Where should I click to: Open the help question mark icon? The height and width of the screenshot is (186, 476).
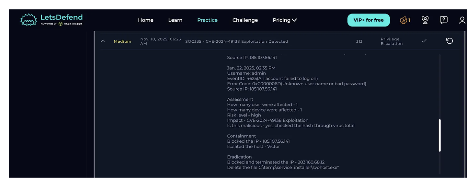click(x=444, y=20)
